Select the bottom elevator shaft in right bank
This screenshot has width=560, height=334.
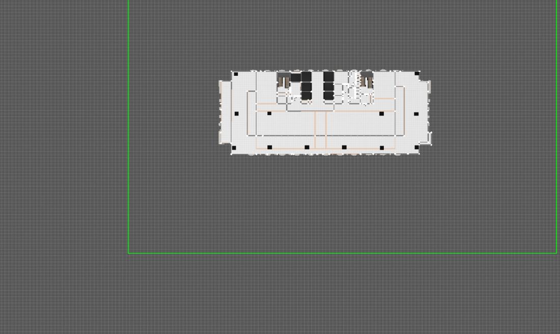(x=328, y=95)
